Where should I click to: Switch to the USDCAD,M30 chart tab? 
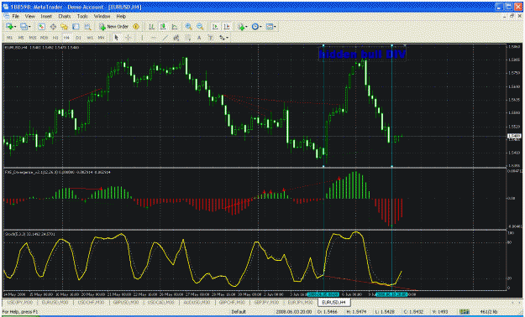161,302
